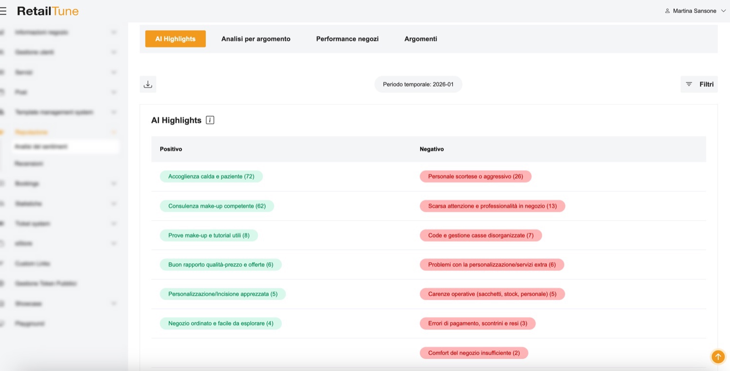Image resolution: width=730 pixels, height=371 pixels.
Task: Expand the Gestione utenti sidebar chevron
Action: pos(113,52)
